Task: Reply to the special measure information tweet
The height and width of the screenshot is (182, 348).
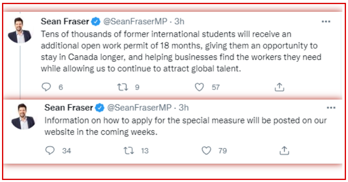Action: coord(50,151)
